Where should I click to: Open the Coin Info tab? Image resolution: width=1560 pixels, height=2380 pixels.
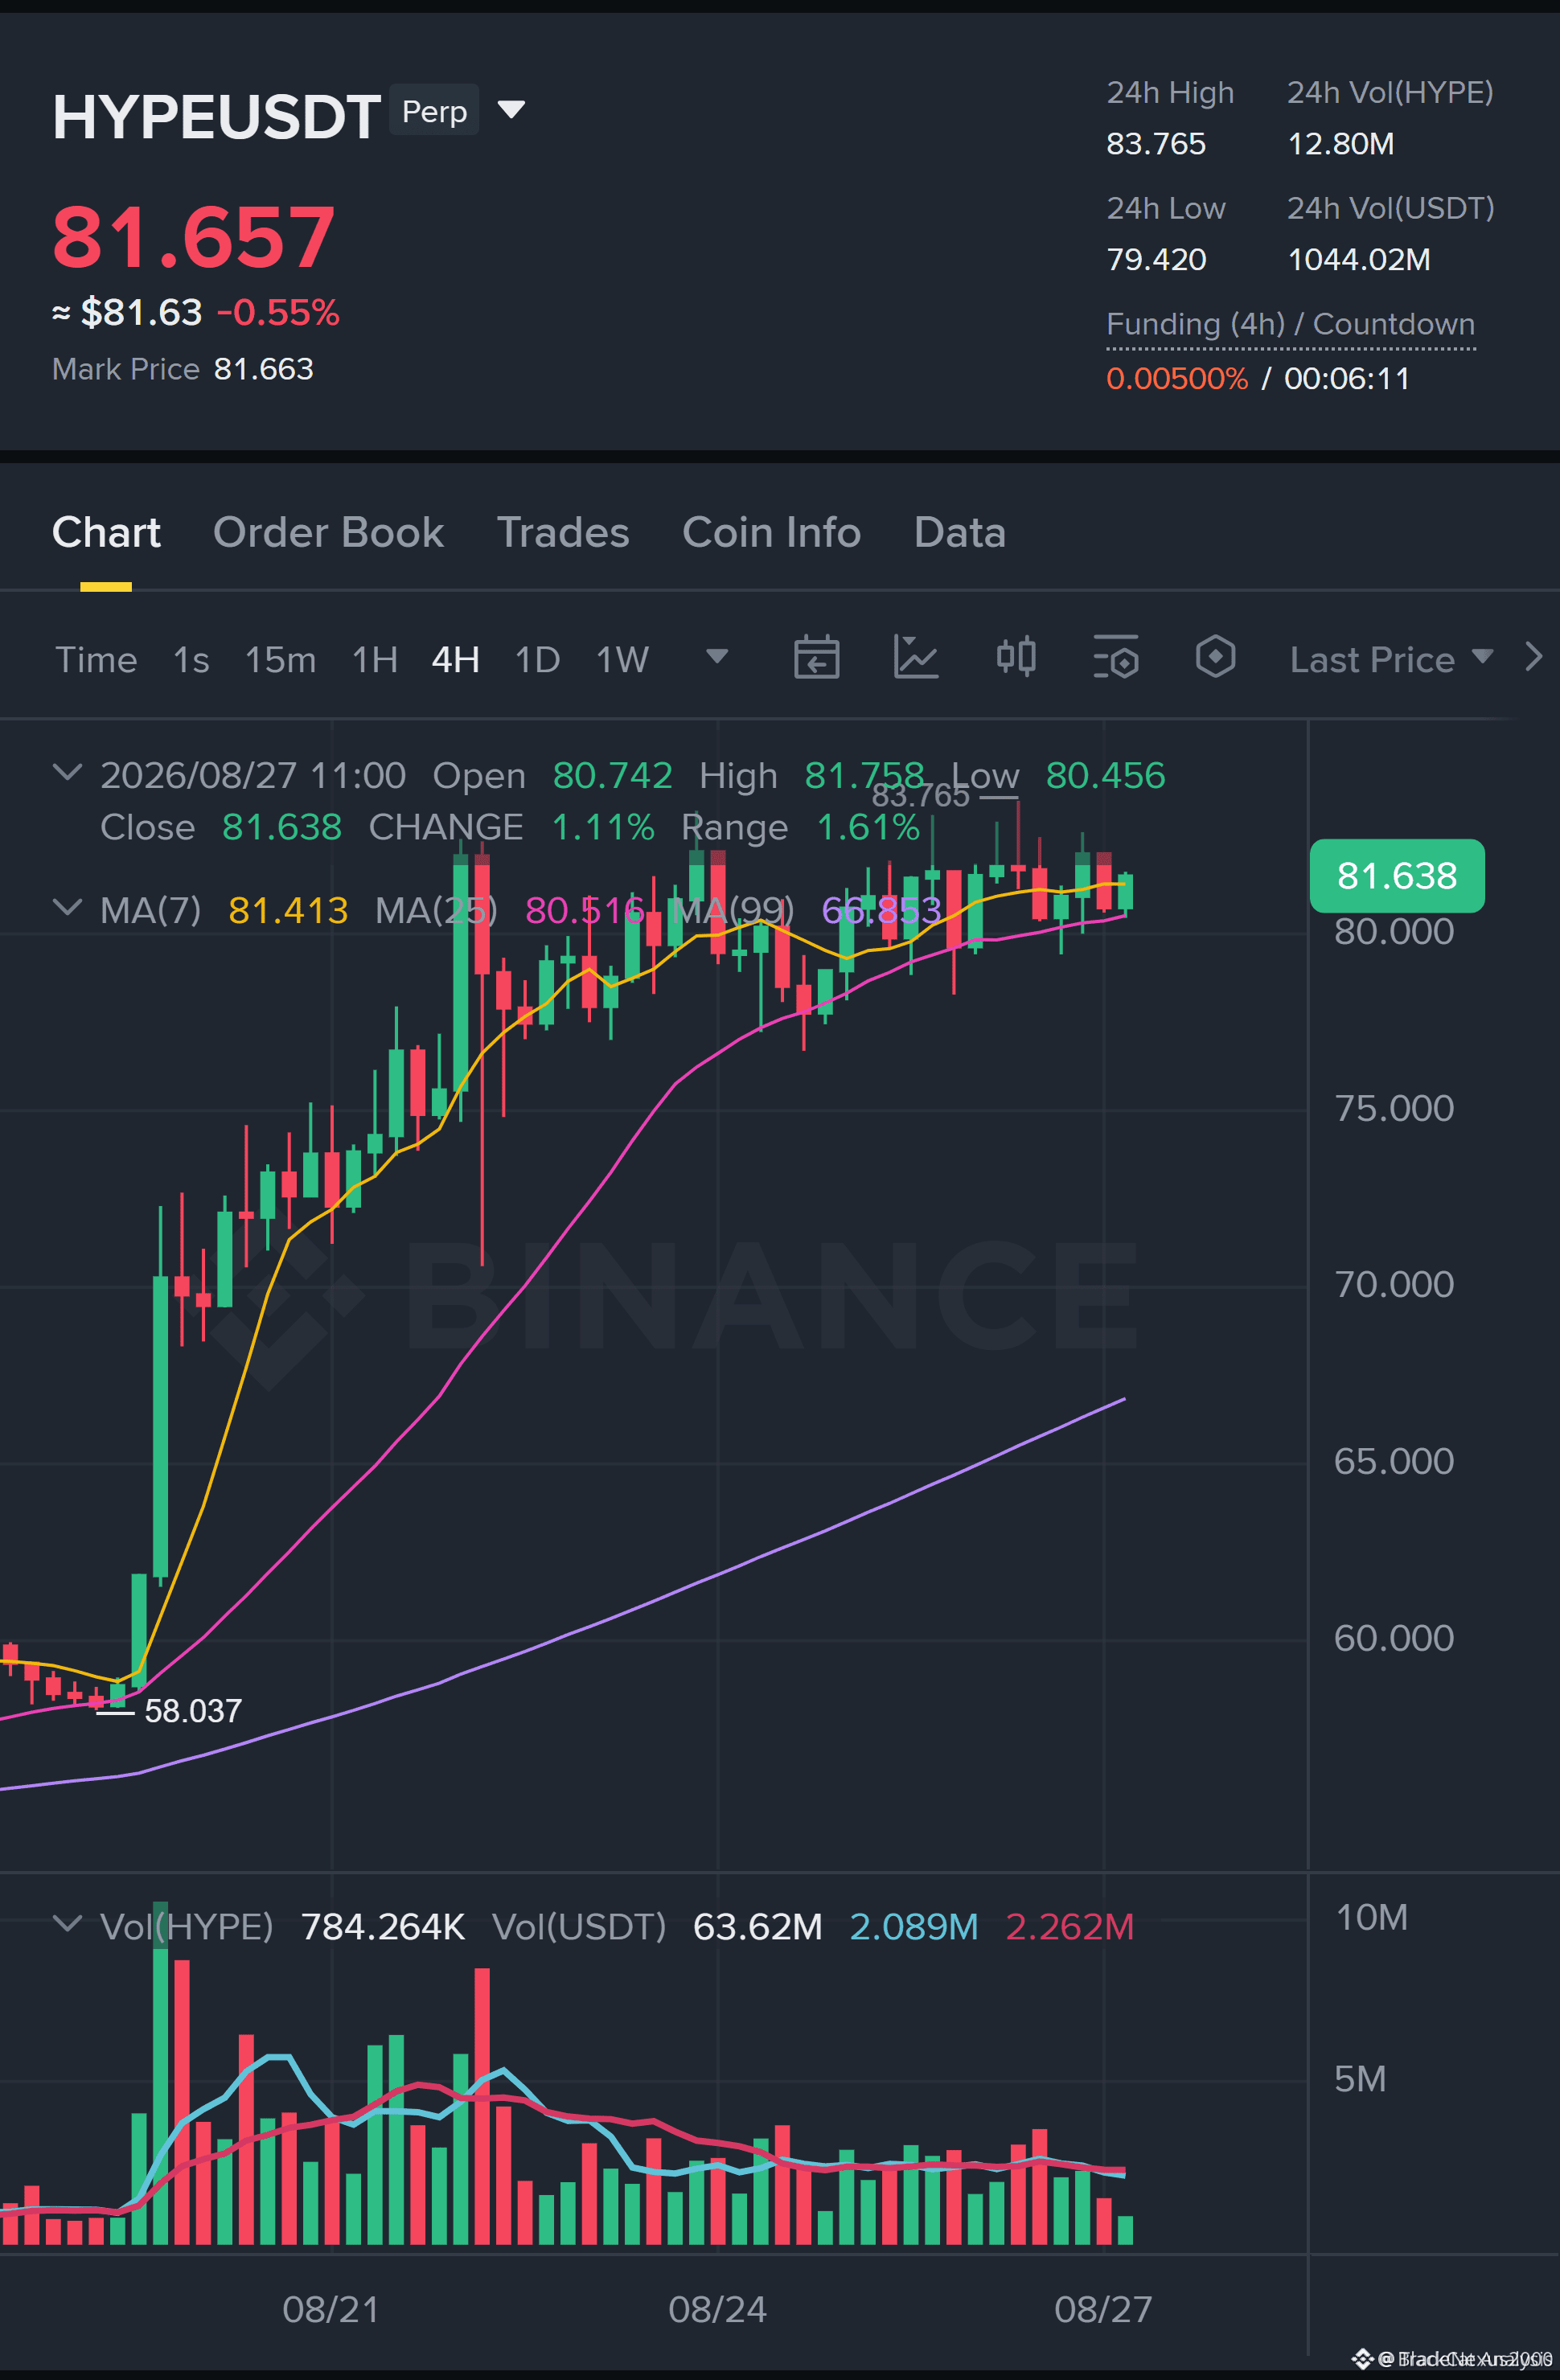coord(771,532)
